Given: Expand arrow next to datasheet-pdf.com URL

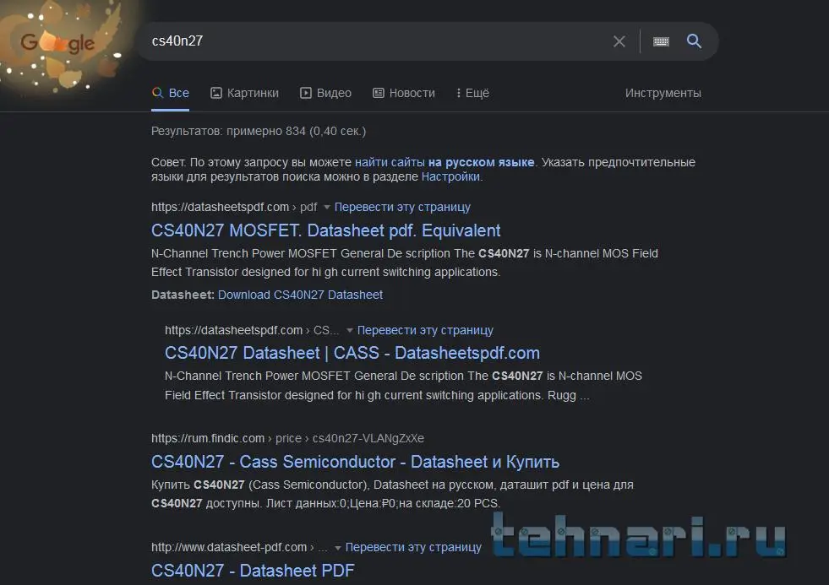Looking at the screenshot, I should [x=338, y=548].
